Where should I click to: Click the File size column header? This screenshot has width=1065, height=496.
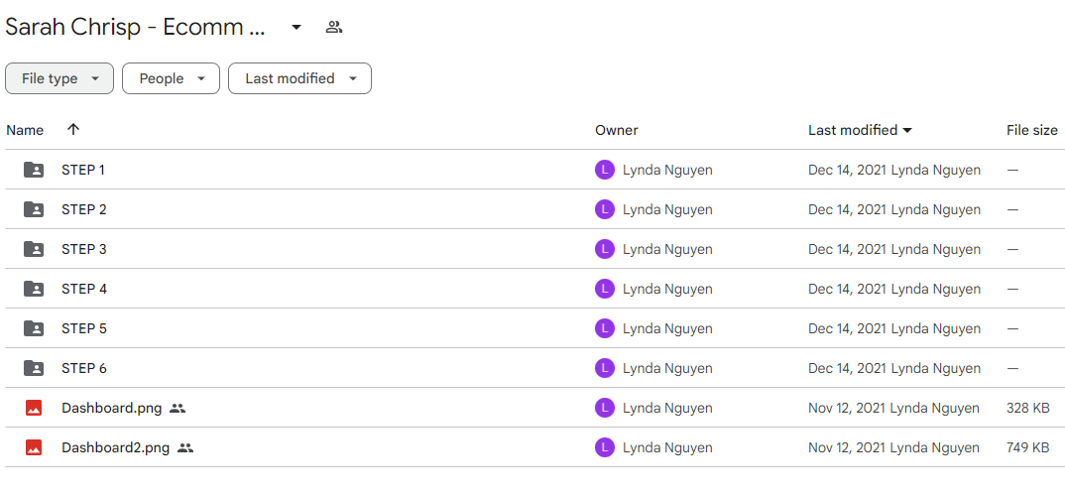[1031, 130]
